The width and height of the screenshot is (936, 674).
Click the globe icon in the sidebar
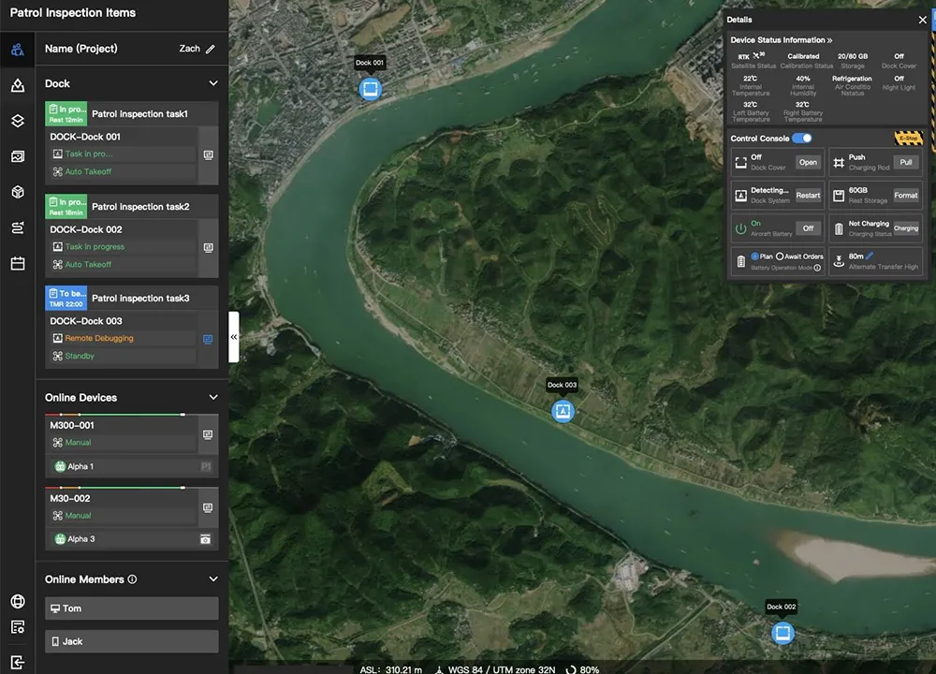tap(17, 602)
